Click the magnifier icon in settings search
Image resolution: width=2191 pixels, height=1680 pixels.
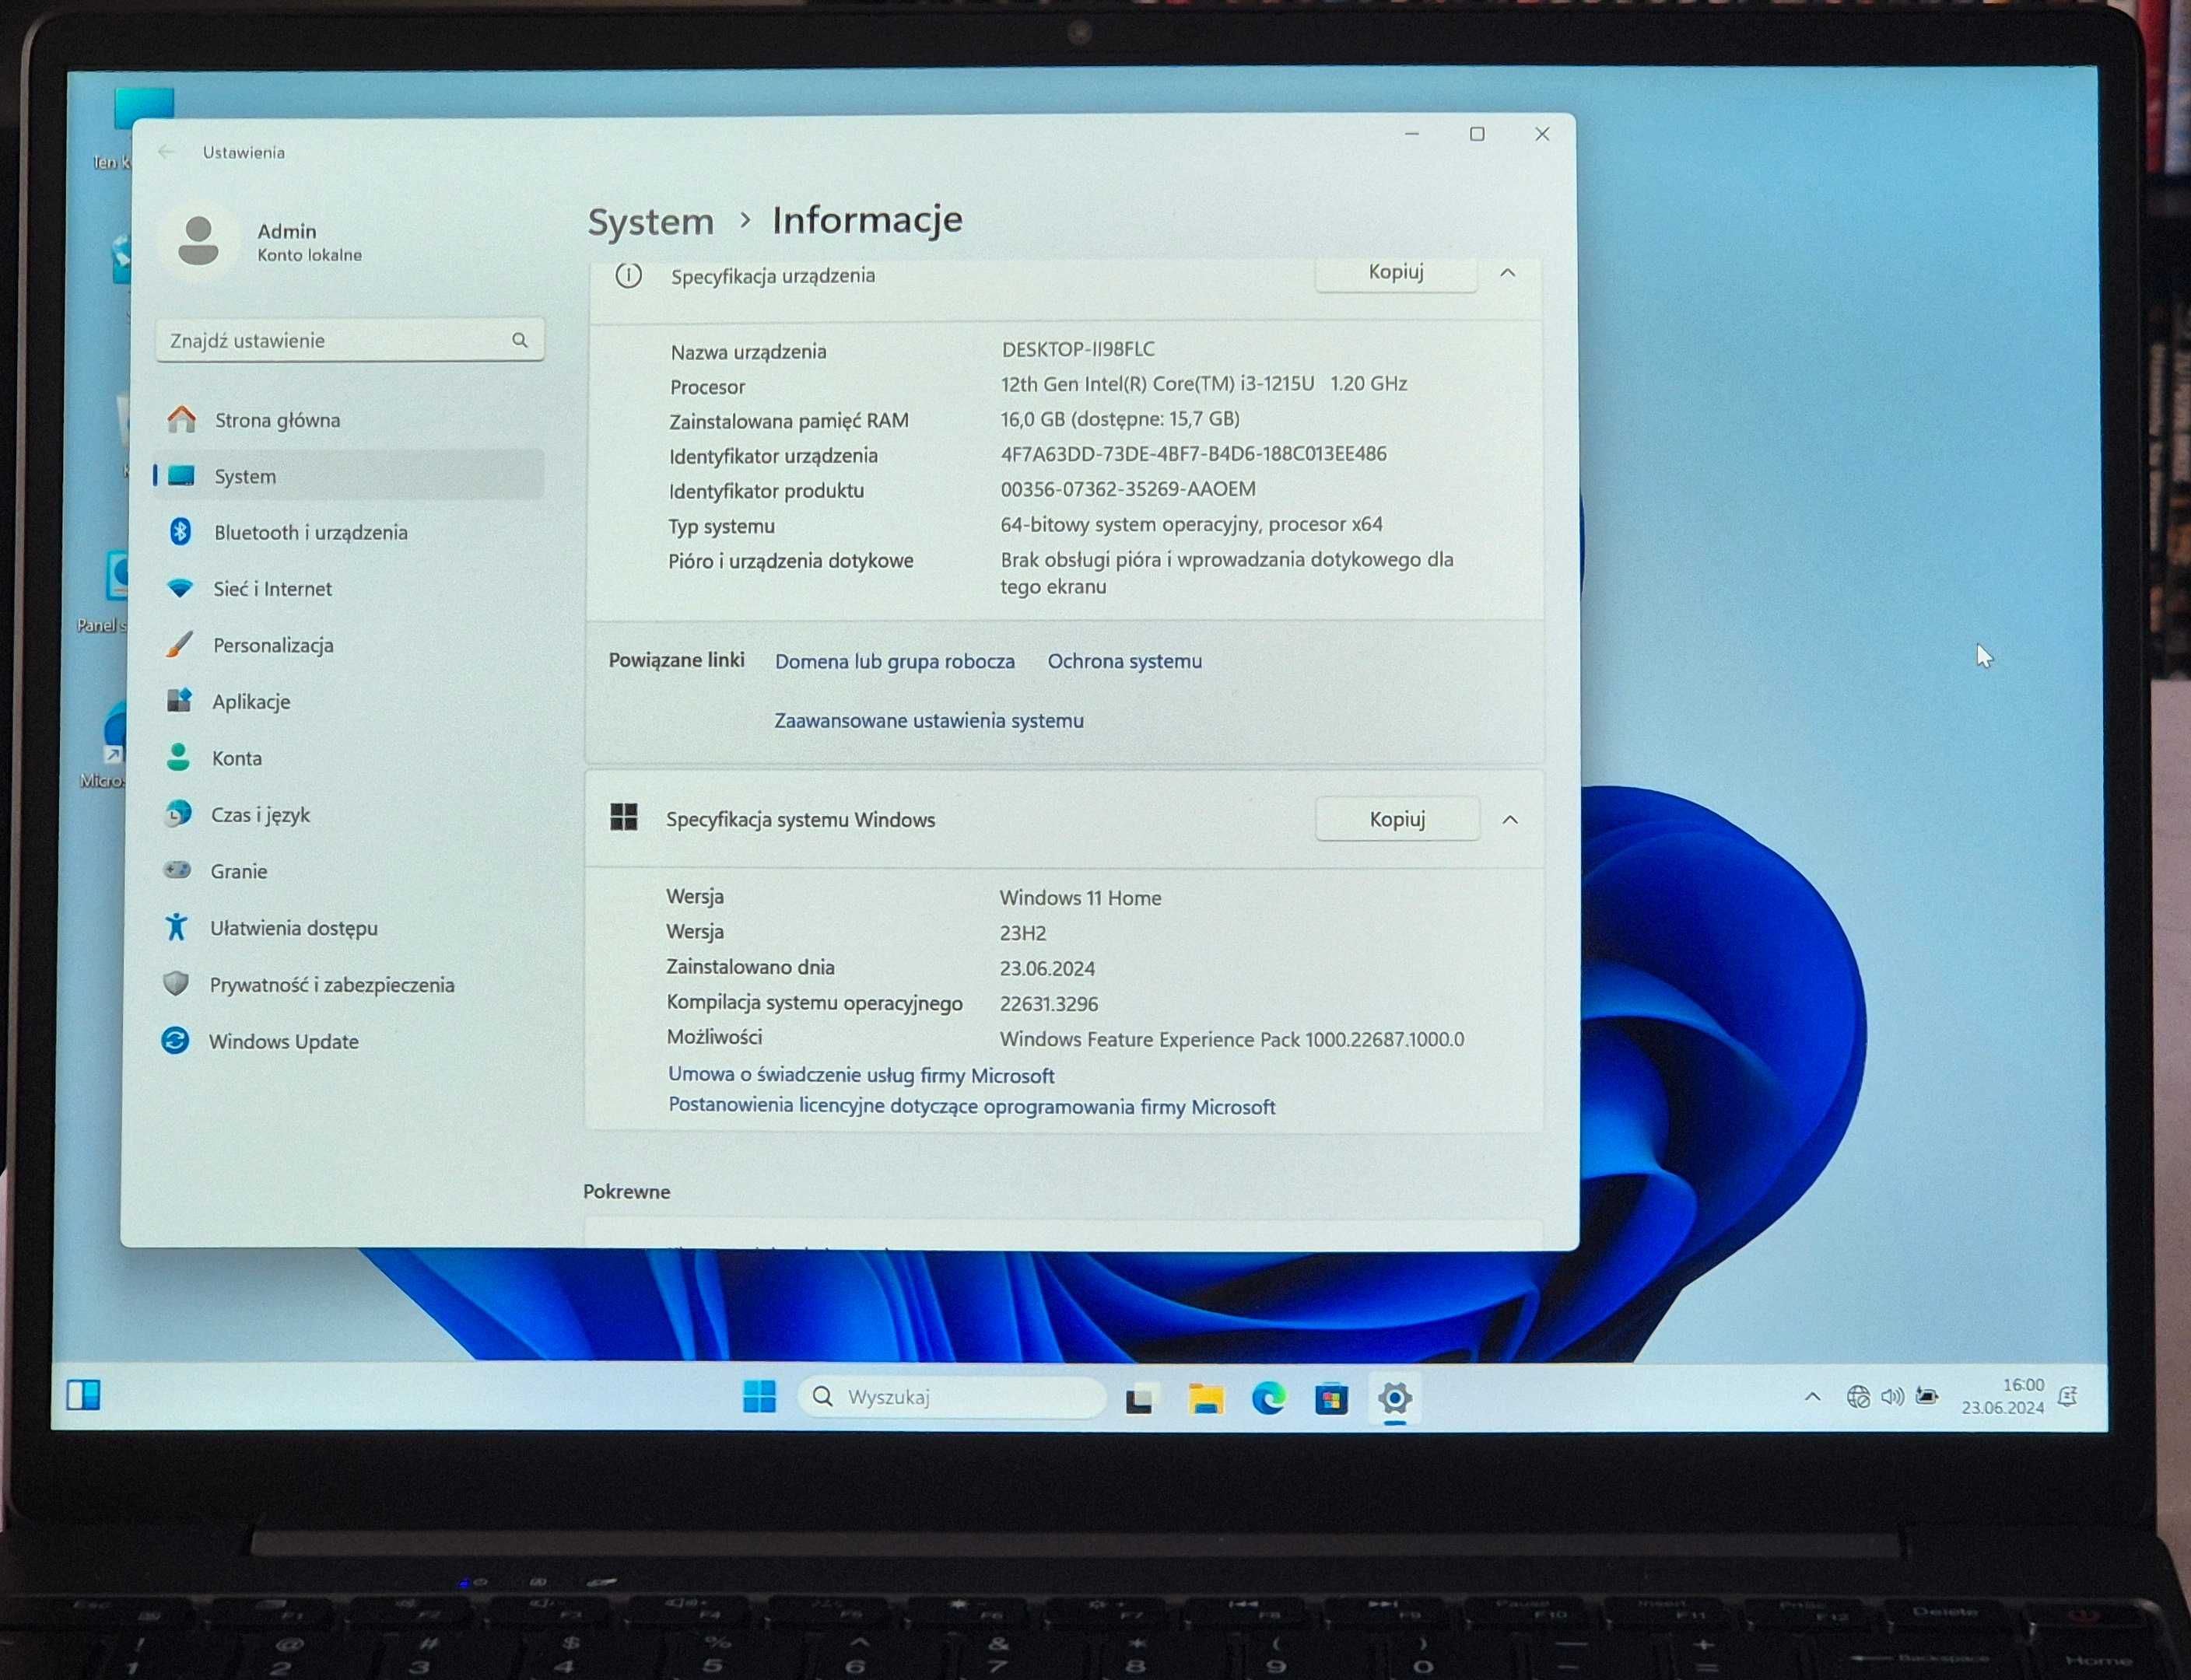[519, 340]
